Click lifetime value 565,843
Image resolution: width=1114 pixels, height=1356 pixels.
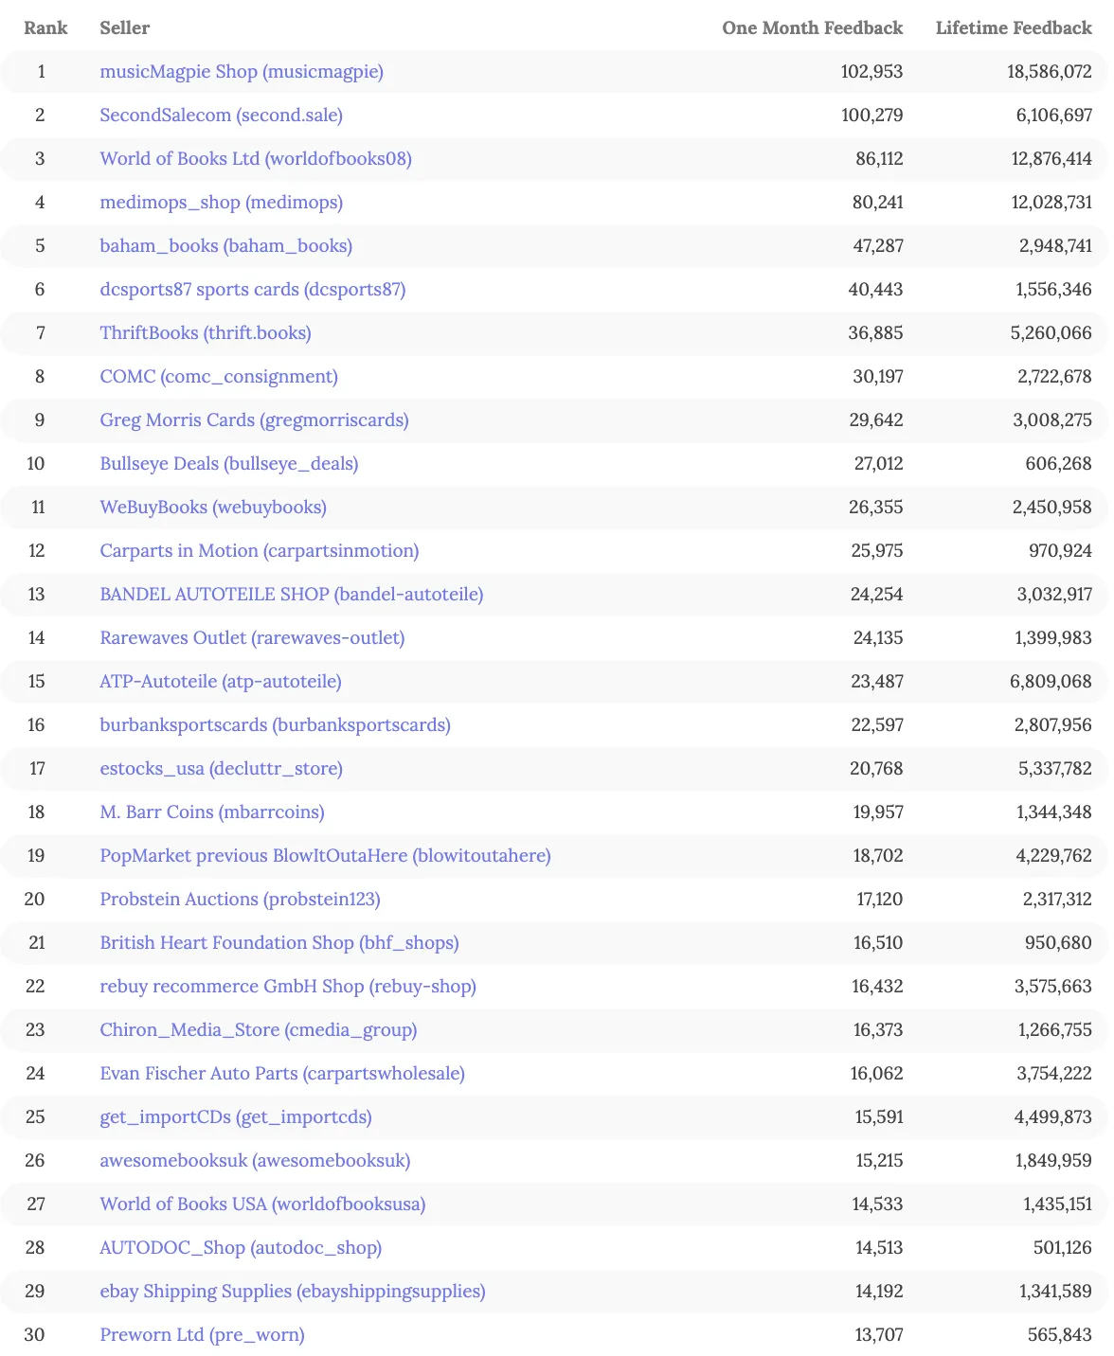point(1060,1335)
